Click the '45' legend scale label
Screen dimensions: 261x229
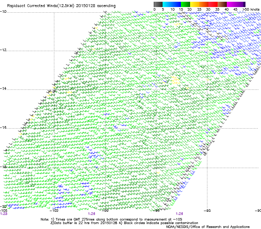tap(235, 10)
